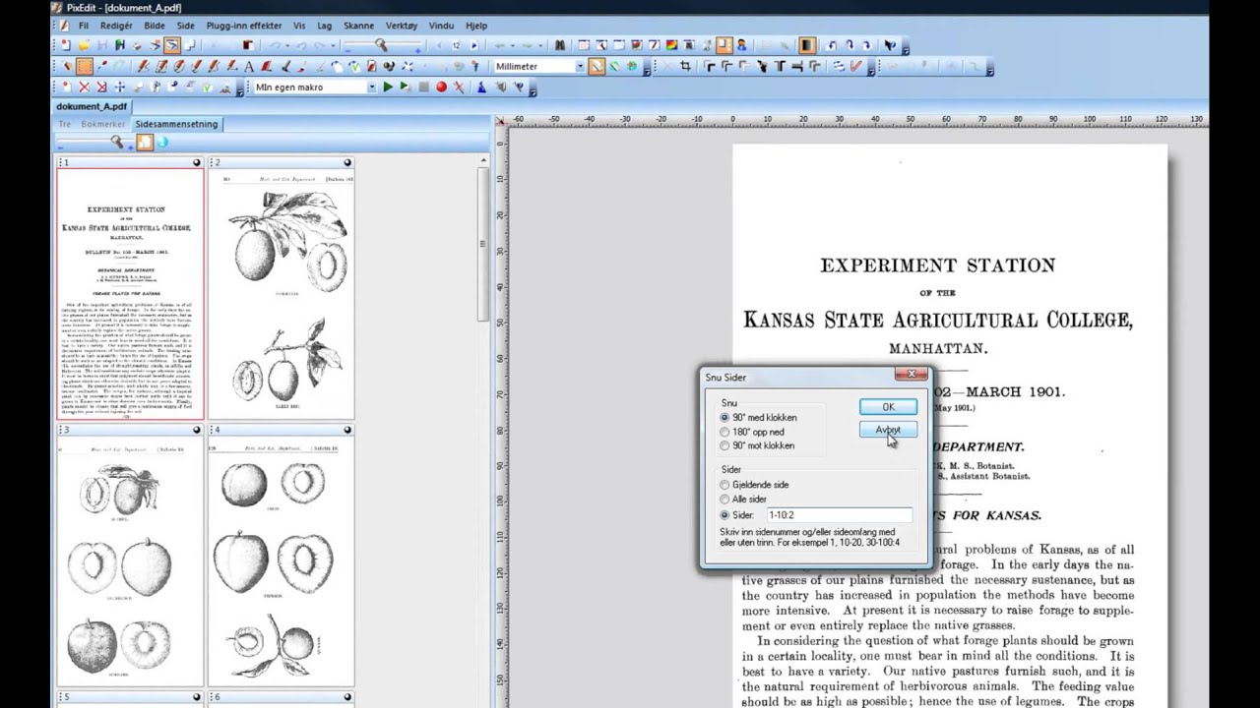The height and width of the screenshot is (708, 1260).
Task: Click the red X delete icon in the third toolbar row
Action: (85, 87)
